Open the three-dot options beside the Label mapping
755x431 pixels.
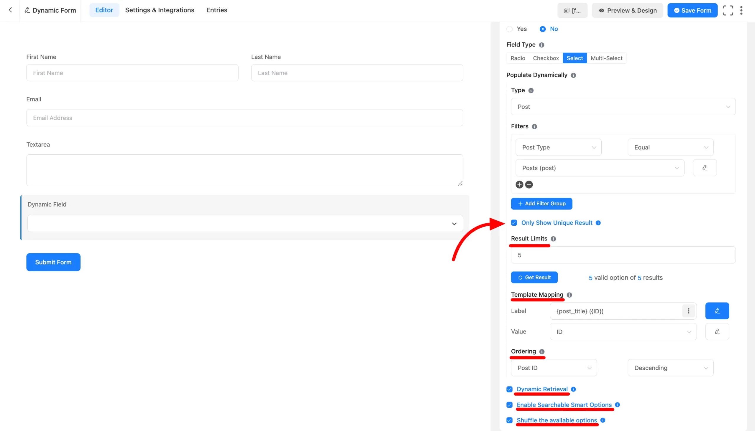(689, 311)
